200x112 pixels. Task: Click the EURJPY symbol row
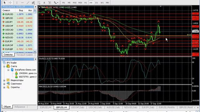tap(17, 41)
